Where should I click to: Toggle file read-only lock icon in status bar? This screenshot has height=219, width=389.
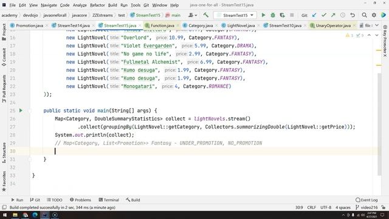tap(384, 207)
